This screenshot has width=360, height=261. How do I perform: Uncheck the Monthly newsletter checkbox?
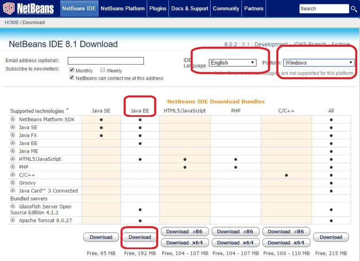[x=72, y=70]
